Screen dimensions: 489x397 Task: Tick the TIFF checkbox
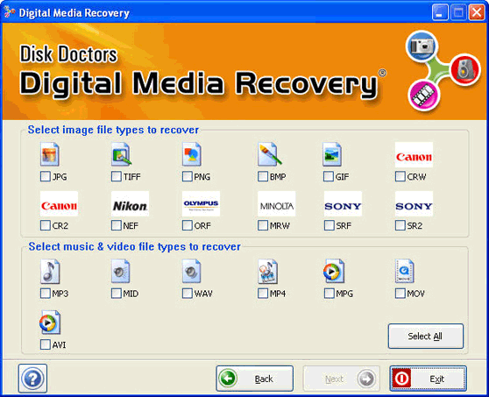pyautogui.click(x=117, y=176)
